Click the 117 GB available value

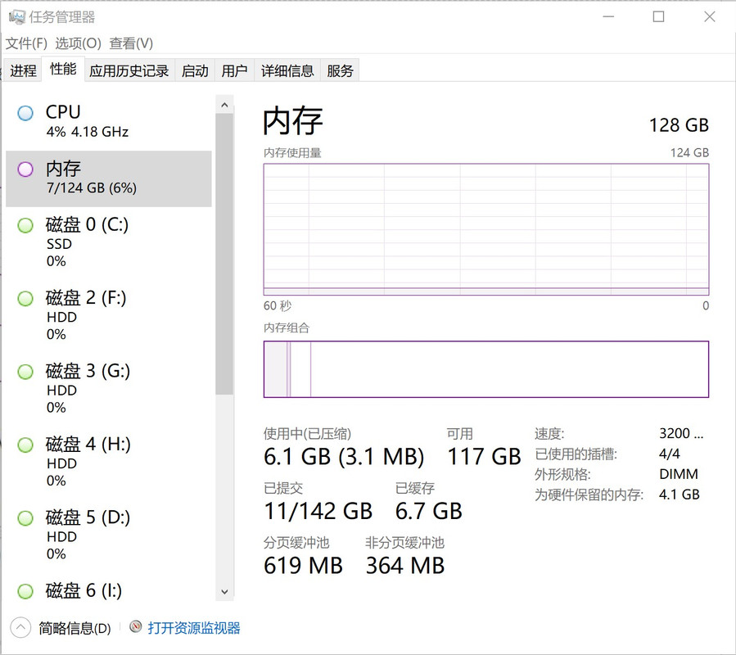click(x=484, y=457)
